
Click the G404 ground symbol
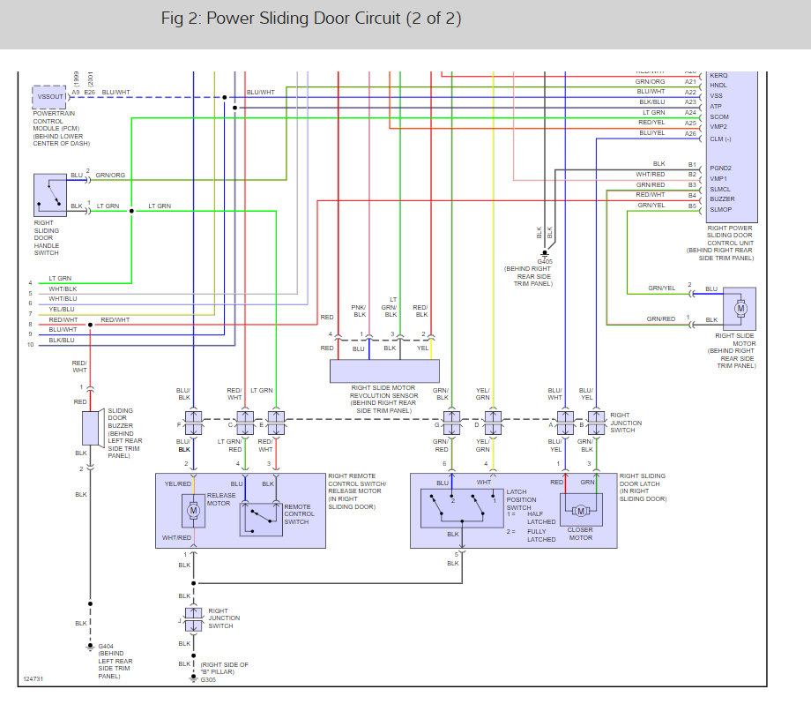[90, 647]
